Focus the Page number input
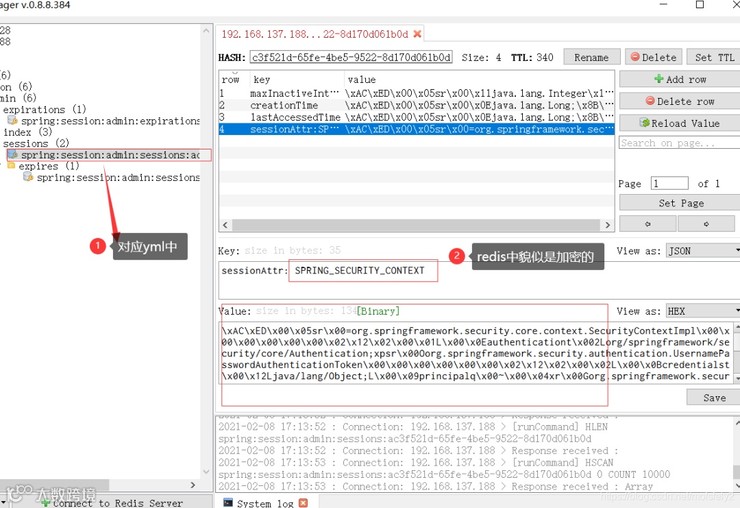The width and height of the screenshot is (740, 508). click(x=669, y=183)
